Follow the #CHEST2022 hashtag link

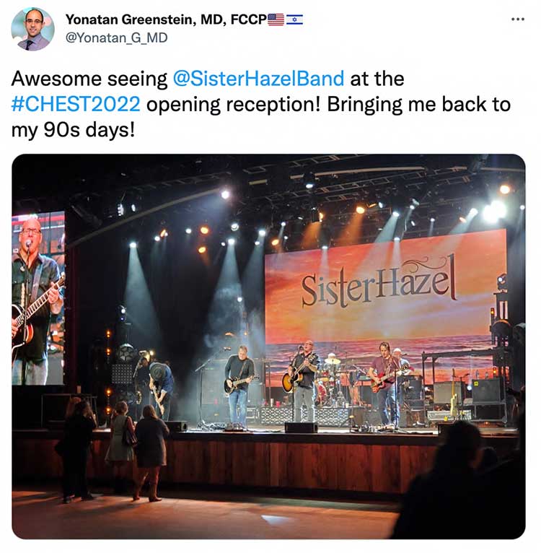point(76,105)
